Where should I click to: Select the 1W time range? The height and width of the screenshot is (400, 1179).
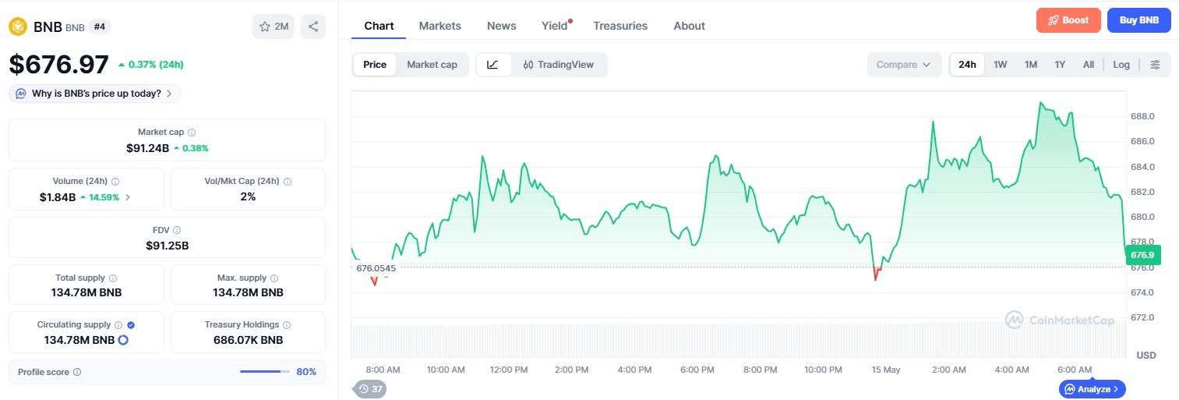(x=1001, y=65)
